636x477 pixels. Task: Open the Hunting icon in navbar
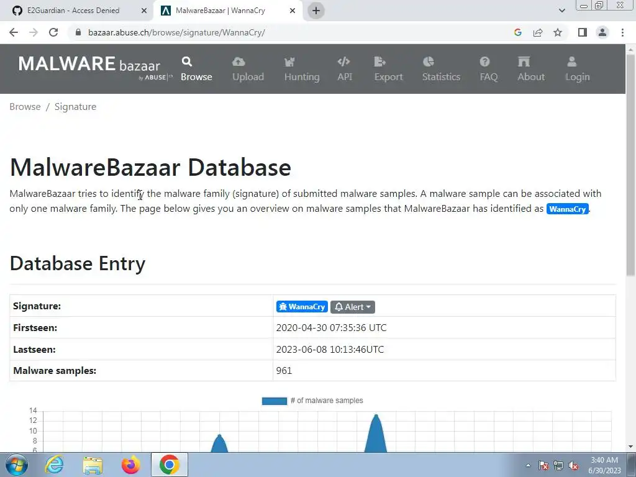[289, 61]
